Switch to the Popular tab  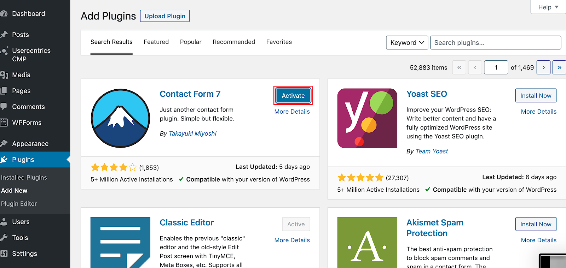point(191,42)
